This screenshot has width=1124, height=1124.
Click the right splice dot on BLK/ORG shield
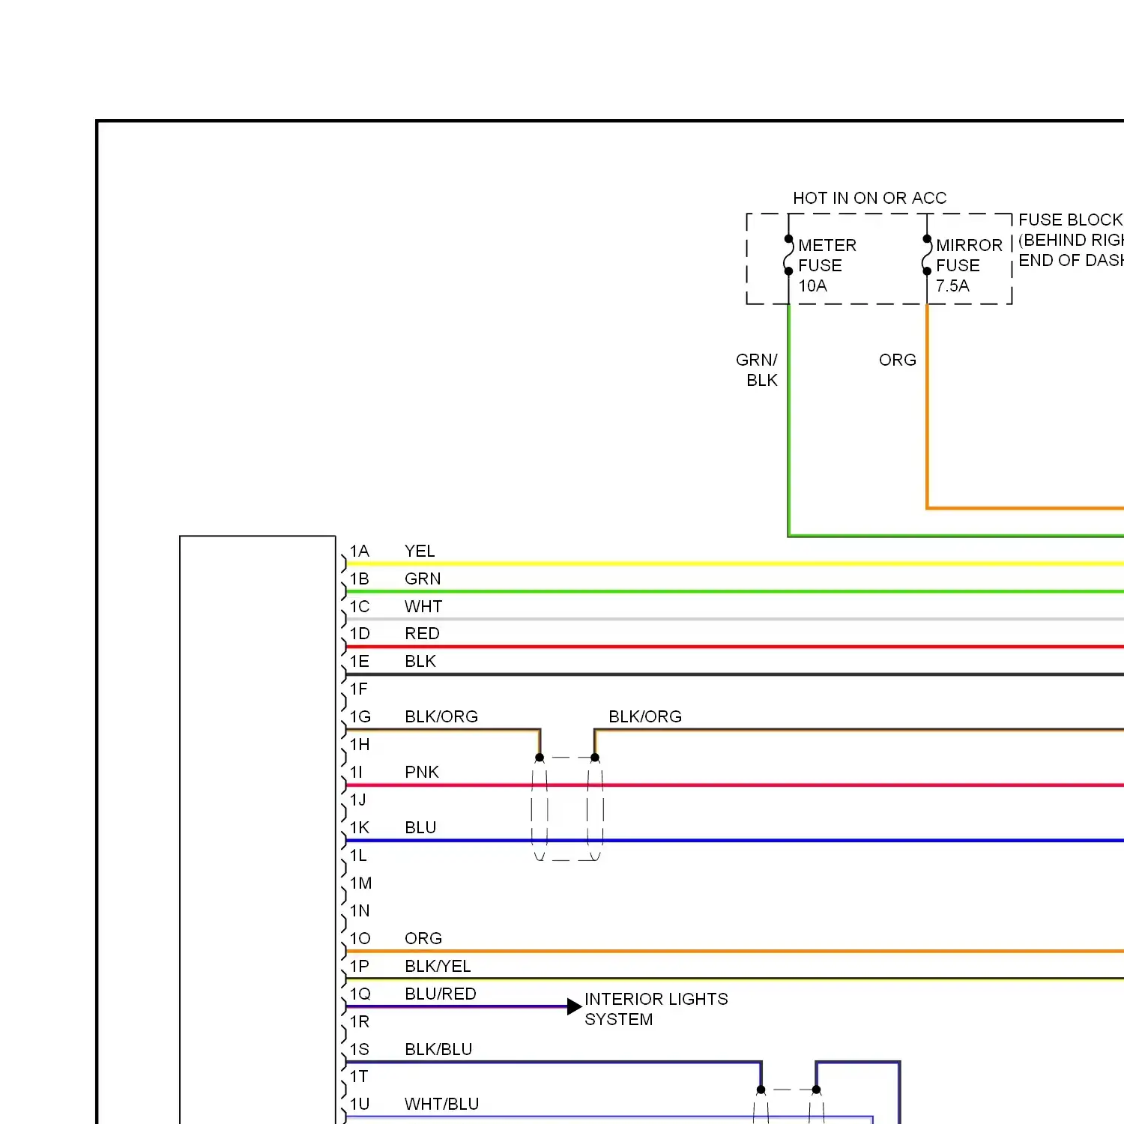click(595, 758)
